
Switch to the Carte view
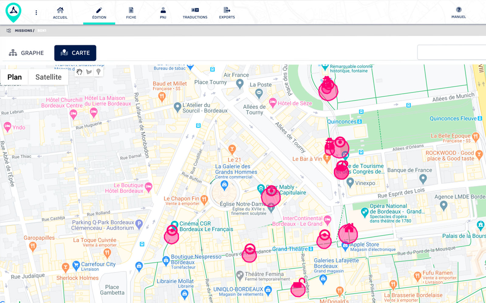pos(75,53)
